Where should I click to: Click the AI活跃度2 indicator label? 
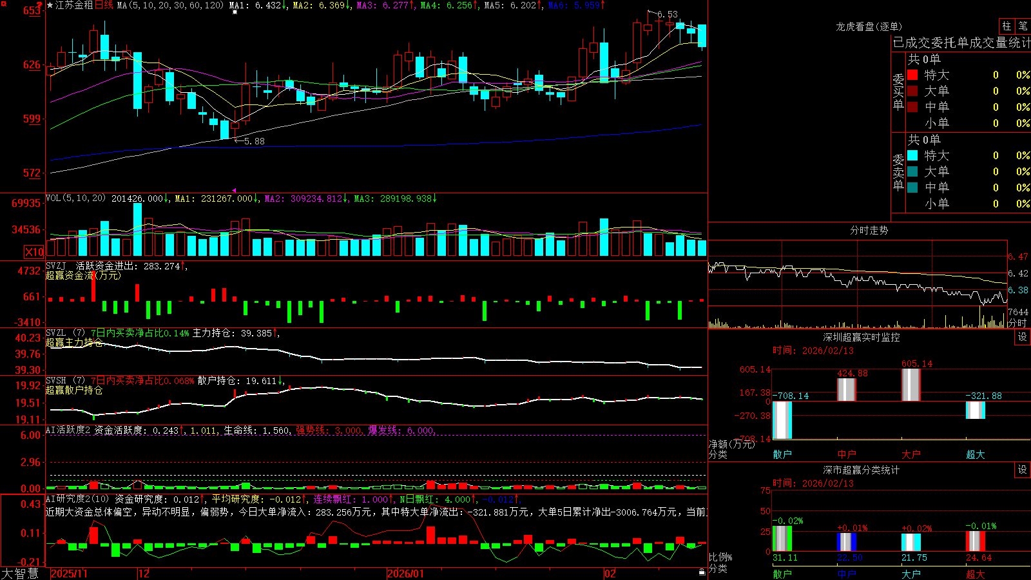pos(68,430)
